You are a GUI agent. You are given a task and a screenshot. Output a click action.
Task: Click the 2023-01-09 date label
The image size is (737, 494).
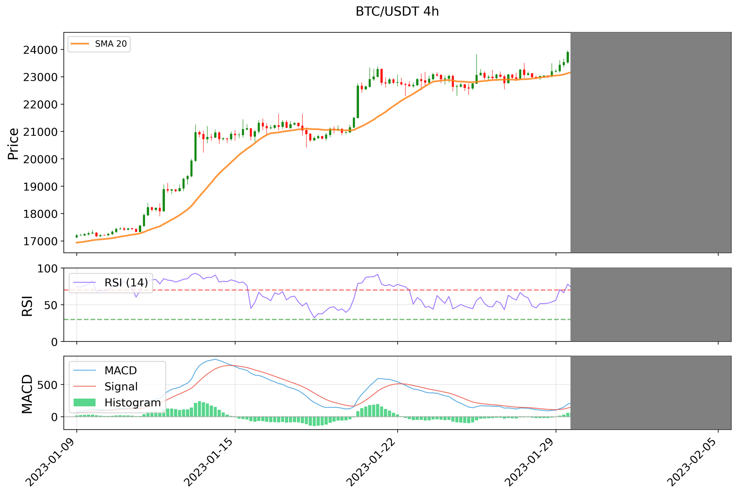point(50,462)
